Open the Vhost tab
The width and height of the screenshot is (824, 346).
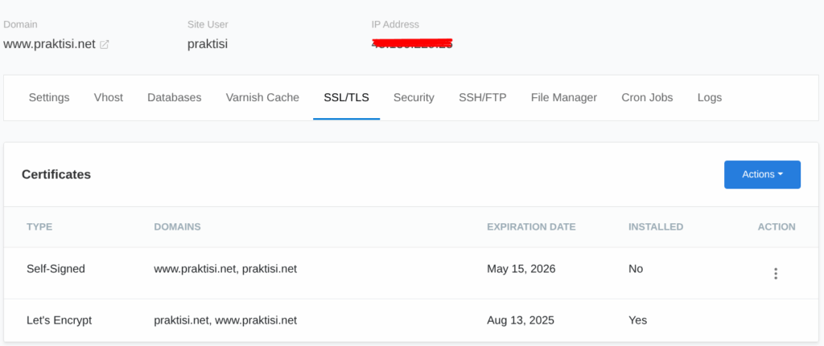click(109, 97)
